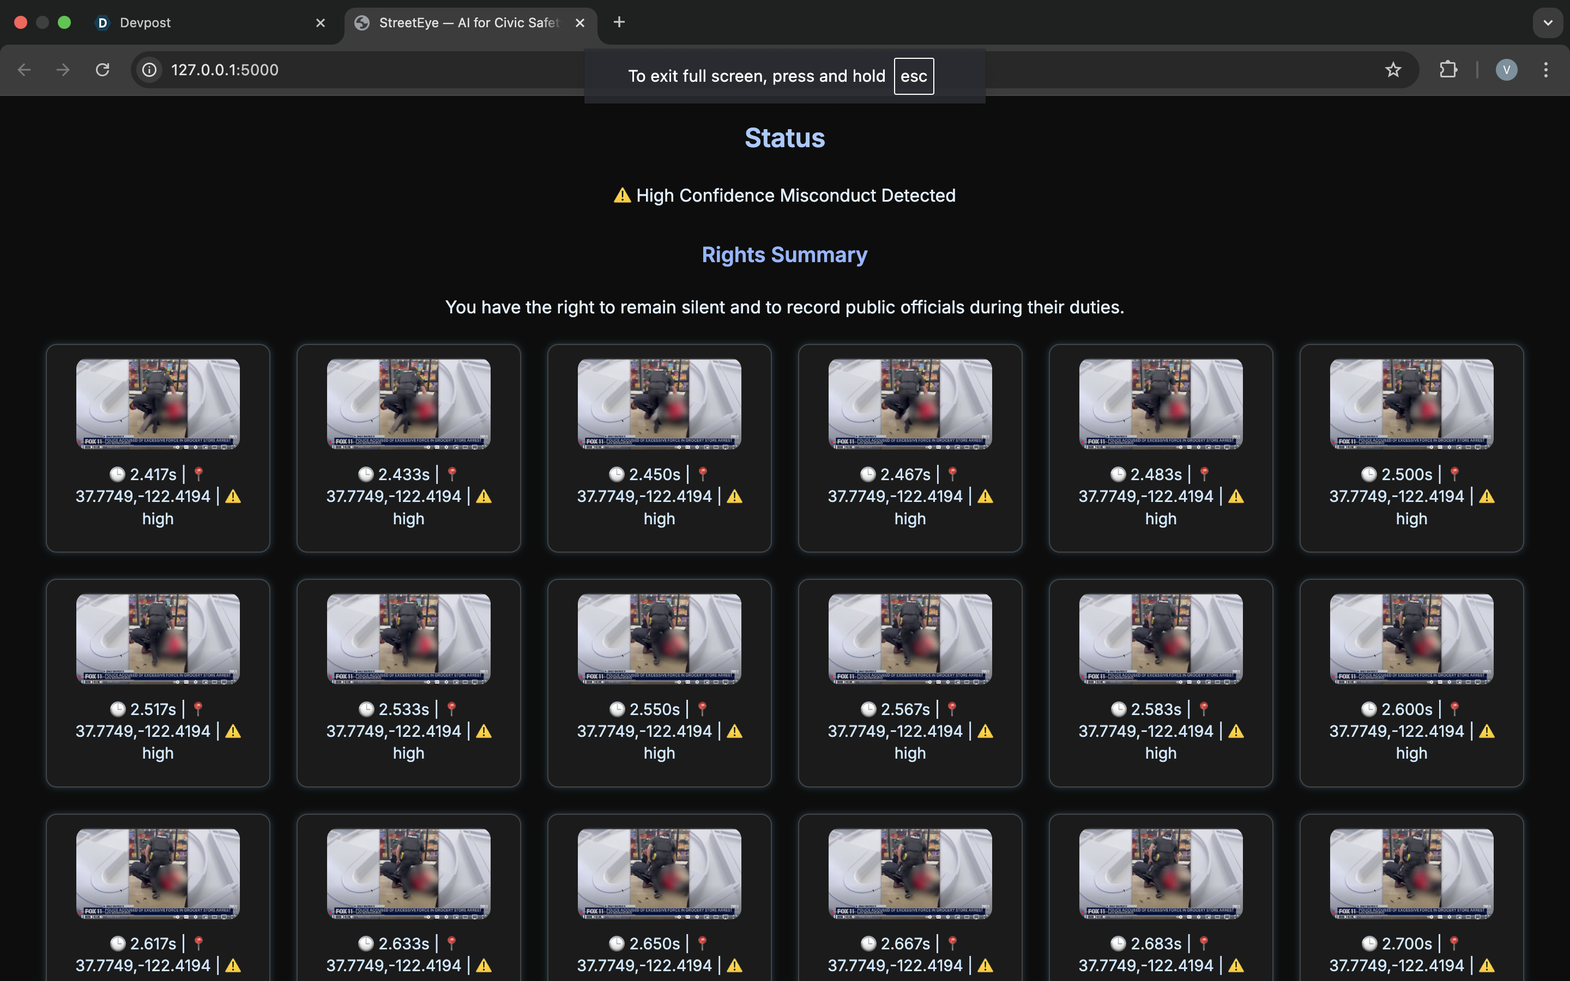The height and width of the screenshot is (981, 1570).
Task: Click the back navigation arrow
Action: tap(24, 69)
